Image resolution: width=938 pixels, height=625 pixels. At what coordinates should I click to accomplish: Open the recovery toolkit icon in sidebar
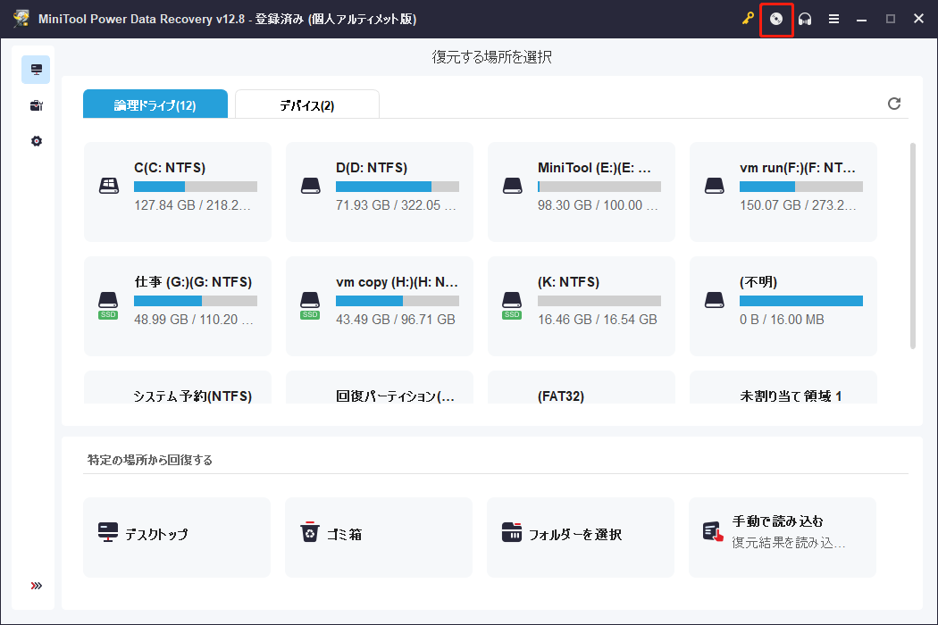(x=36, y=104)
